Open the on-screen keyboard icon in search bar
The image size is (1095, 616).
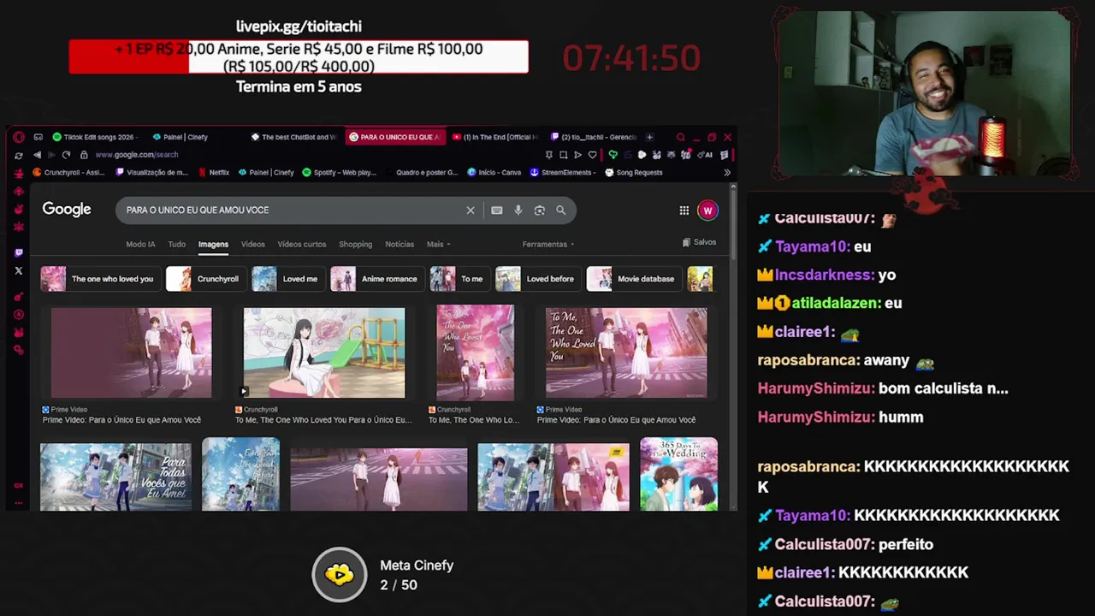(x=497, y=210)
